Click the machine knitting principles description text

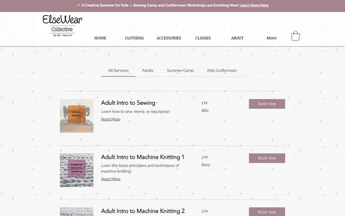coord(140,168)
